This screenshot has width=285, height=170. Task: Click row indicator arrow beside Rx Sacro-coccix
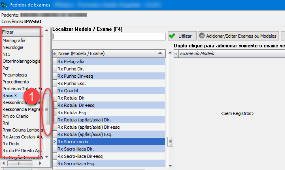55,142
